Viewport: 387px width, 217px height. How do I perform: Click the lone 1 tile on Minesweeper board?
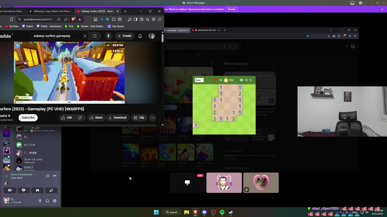[196, 125]
